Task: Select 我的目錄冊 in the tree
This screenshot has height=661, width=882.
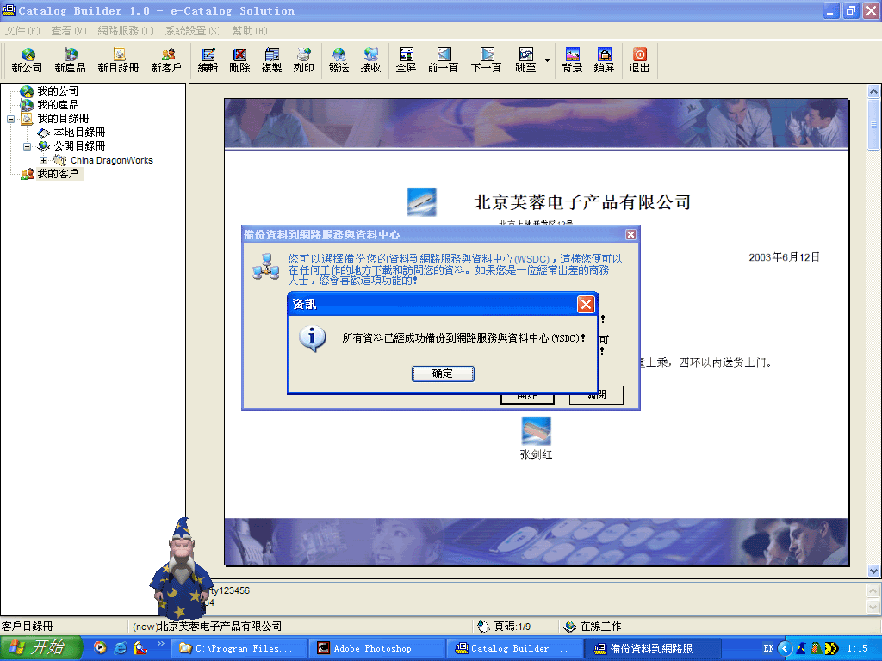Action: [x=63, y=119]
